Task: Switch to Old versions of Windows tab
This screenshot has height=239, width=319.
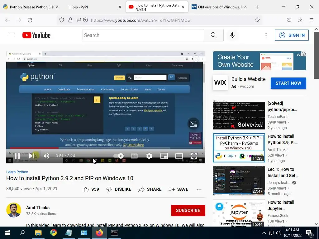Action: (x=219, y=7)
